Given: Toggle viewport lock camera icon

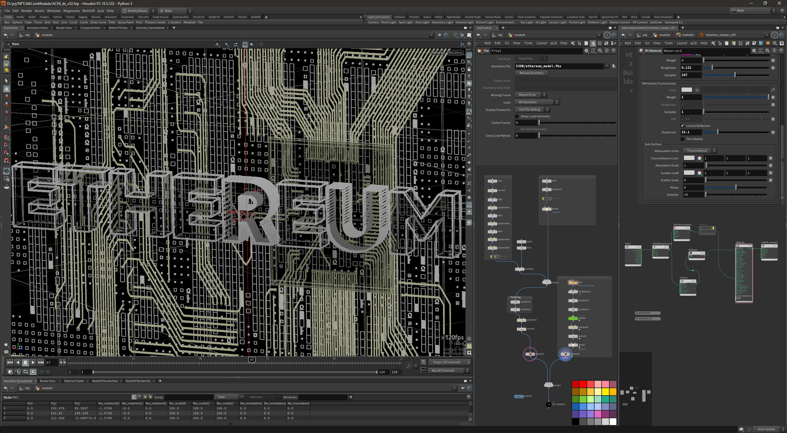Looking at the screenshot, I should tap(469, 69).
